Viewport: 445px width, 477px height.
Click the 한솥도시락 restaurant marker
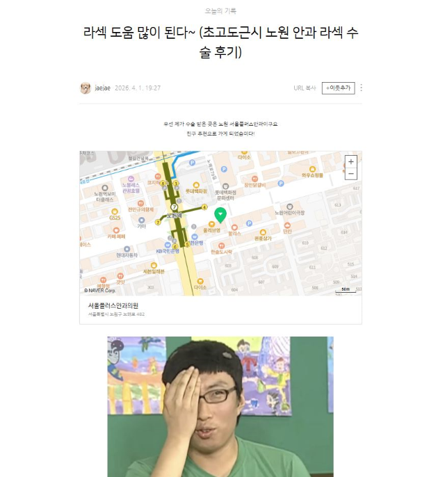221,245
